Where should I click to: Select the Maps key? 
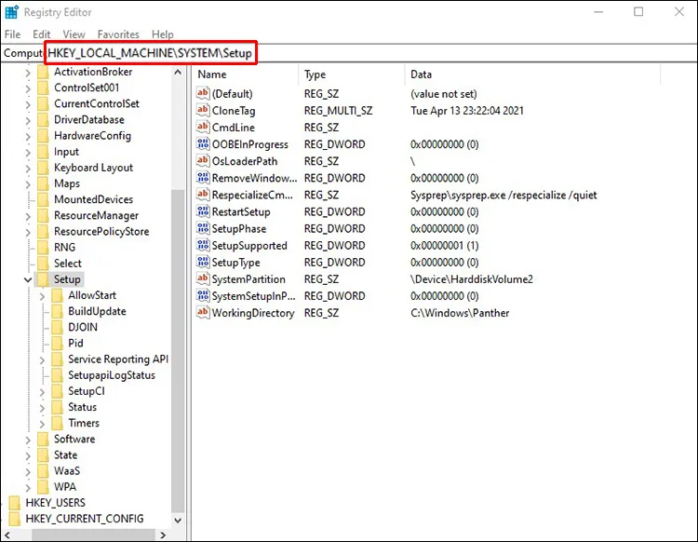(x=67, y=183)
